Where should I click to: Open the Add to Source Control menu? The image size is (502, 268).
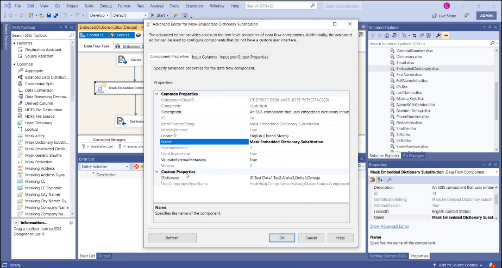coord(457,265)
